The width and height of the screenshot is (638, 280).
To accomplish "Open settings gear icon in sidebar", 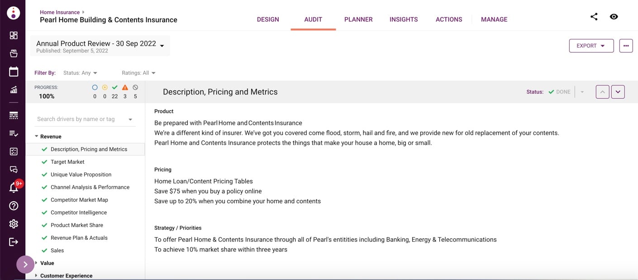I will pos(14,224).
